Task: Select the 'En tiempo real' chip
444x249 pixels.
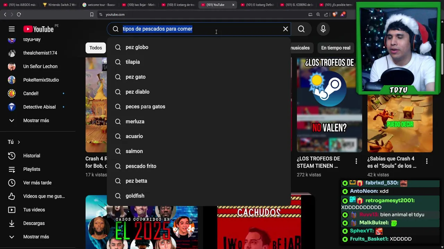Action: pos(336,48)
